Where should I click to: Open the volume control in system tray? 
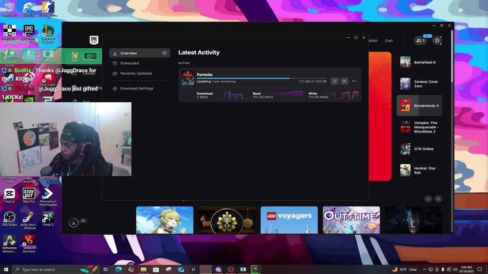pos(455,269)
